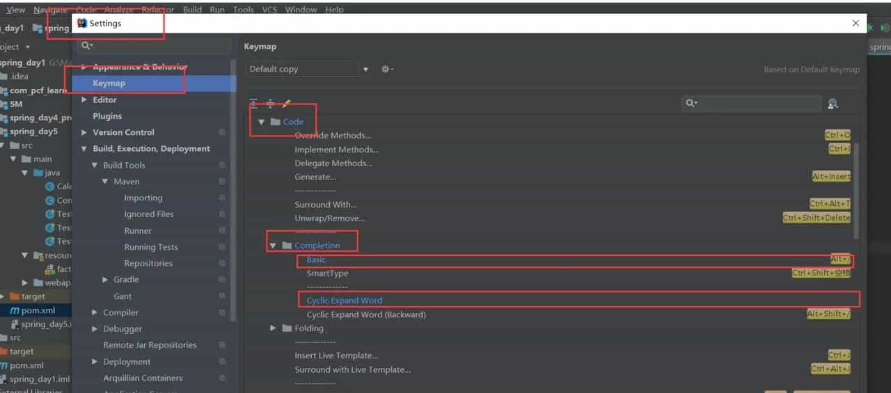Viewport: 891px width, 393px height.
Task: Click the Find Actions by Shortcut icon
Action: click(833, 104)
